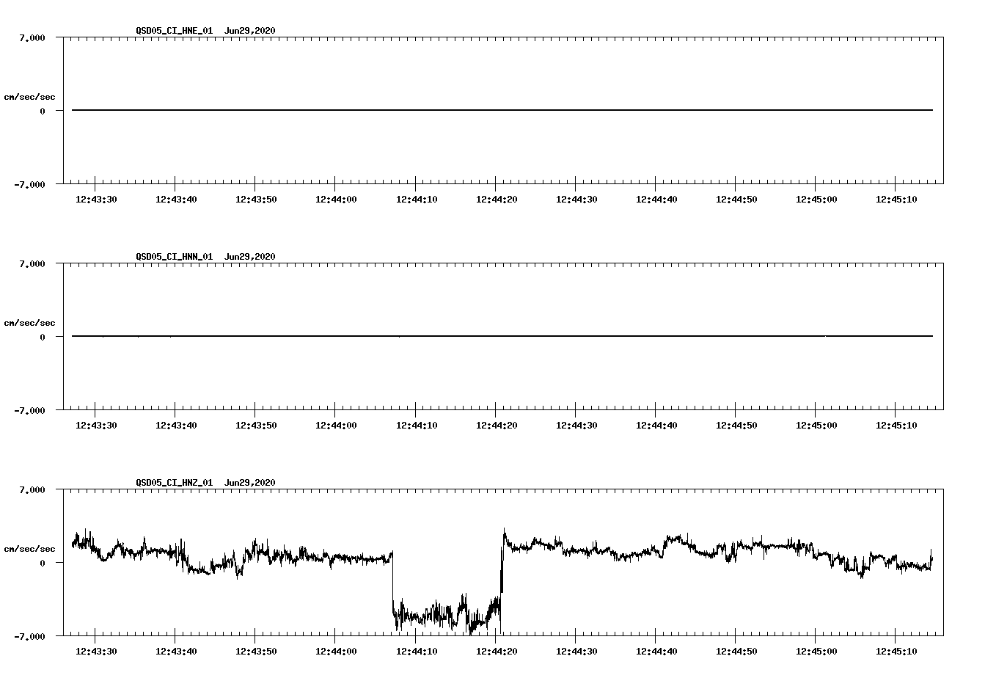Click the cm/sec/sec unit label of HNZ plot
This screenshot has height=678, width=996.
[x=29, y=549]
